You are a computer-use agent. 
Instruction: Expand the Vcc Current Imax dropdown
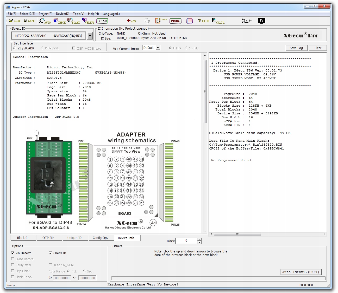click(x=158, y=48)
